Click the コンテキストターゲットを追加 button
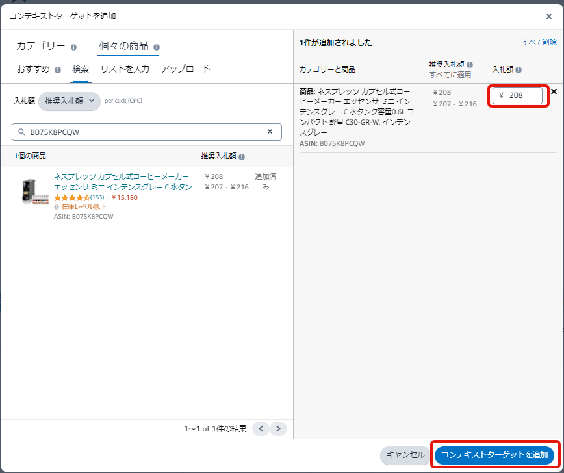564x473 pixels. click(494, 455)
